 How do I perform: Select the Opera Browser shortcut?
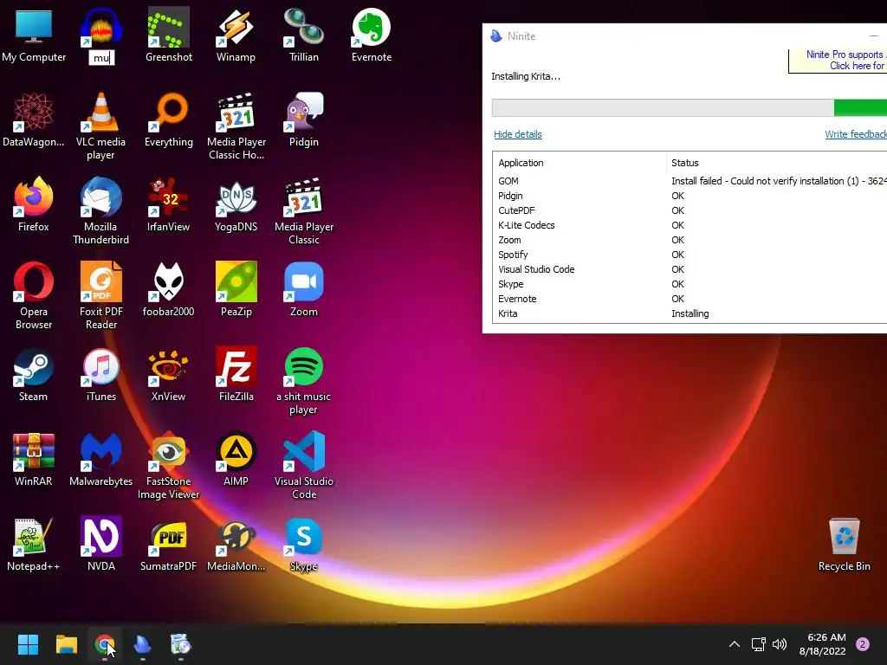pos(34,296)
